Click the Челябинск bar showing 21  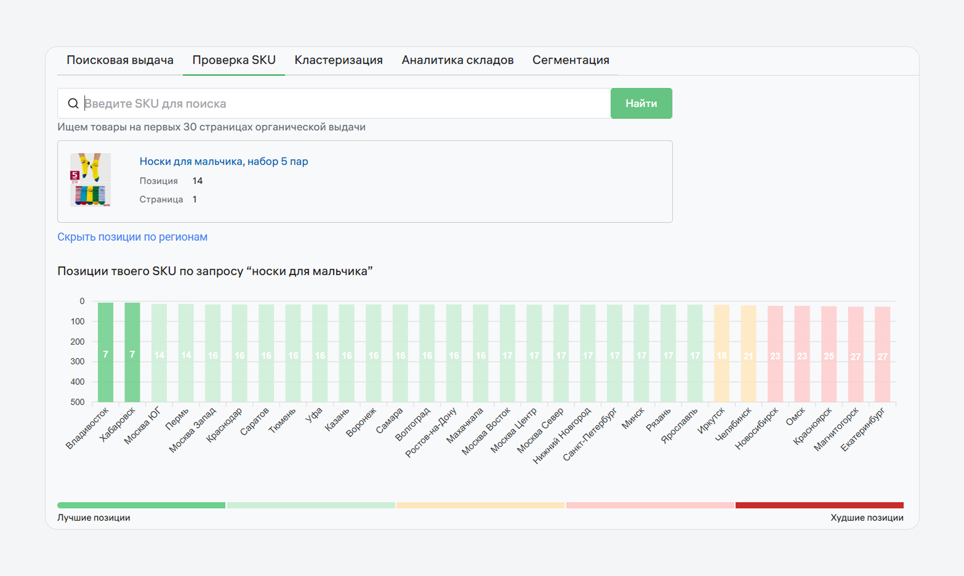coord(748,353)
